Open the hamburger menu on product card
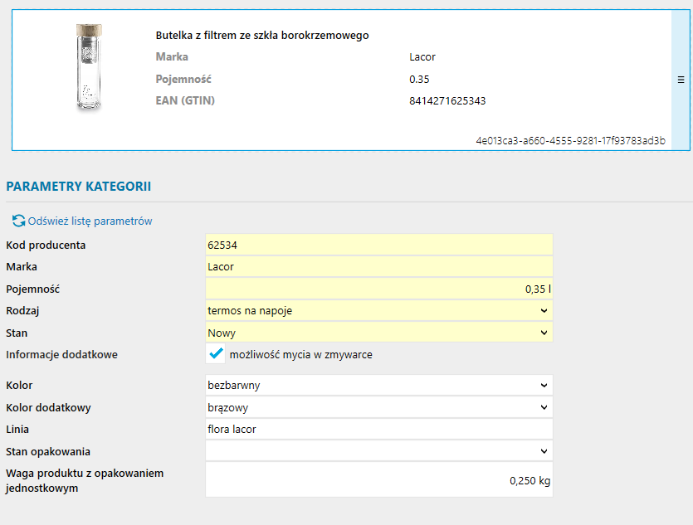The height and width of the screenshot is (525, 693). [x=681, y=80]
